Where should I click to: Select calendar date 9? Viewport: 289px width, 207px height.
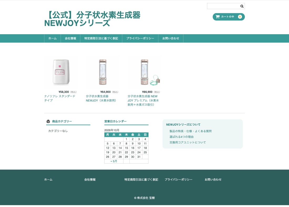132,144
